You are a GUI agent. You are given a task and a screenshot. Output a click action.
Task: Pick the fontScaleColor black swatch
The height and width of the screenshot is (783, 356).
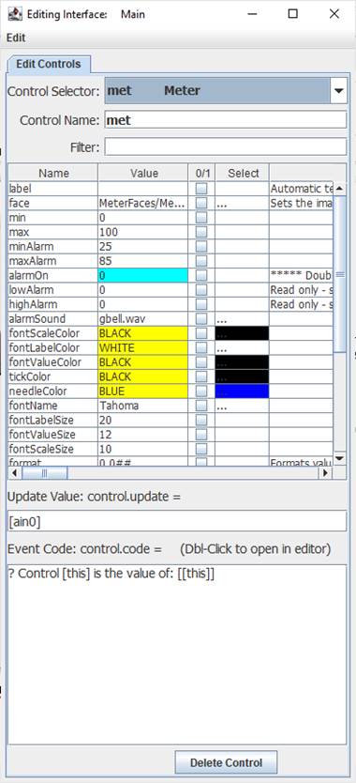click(x=242, y=333)
